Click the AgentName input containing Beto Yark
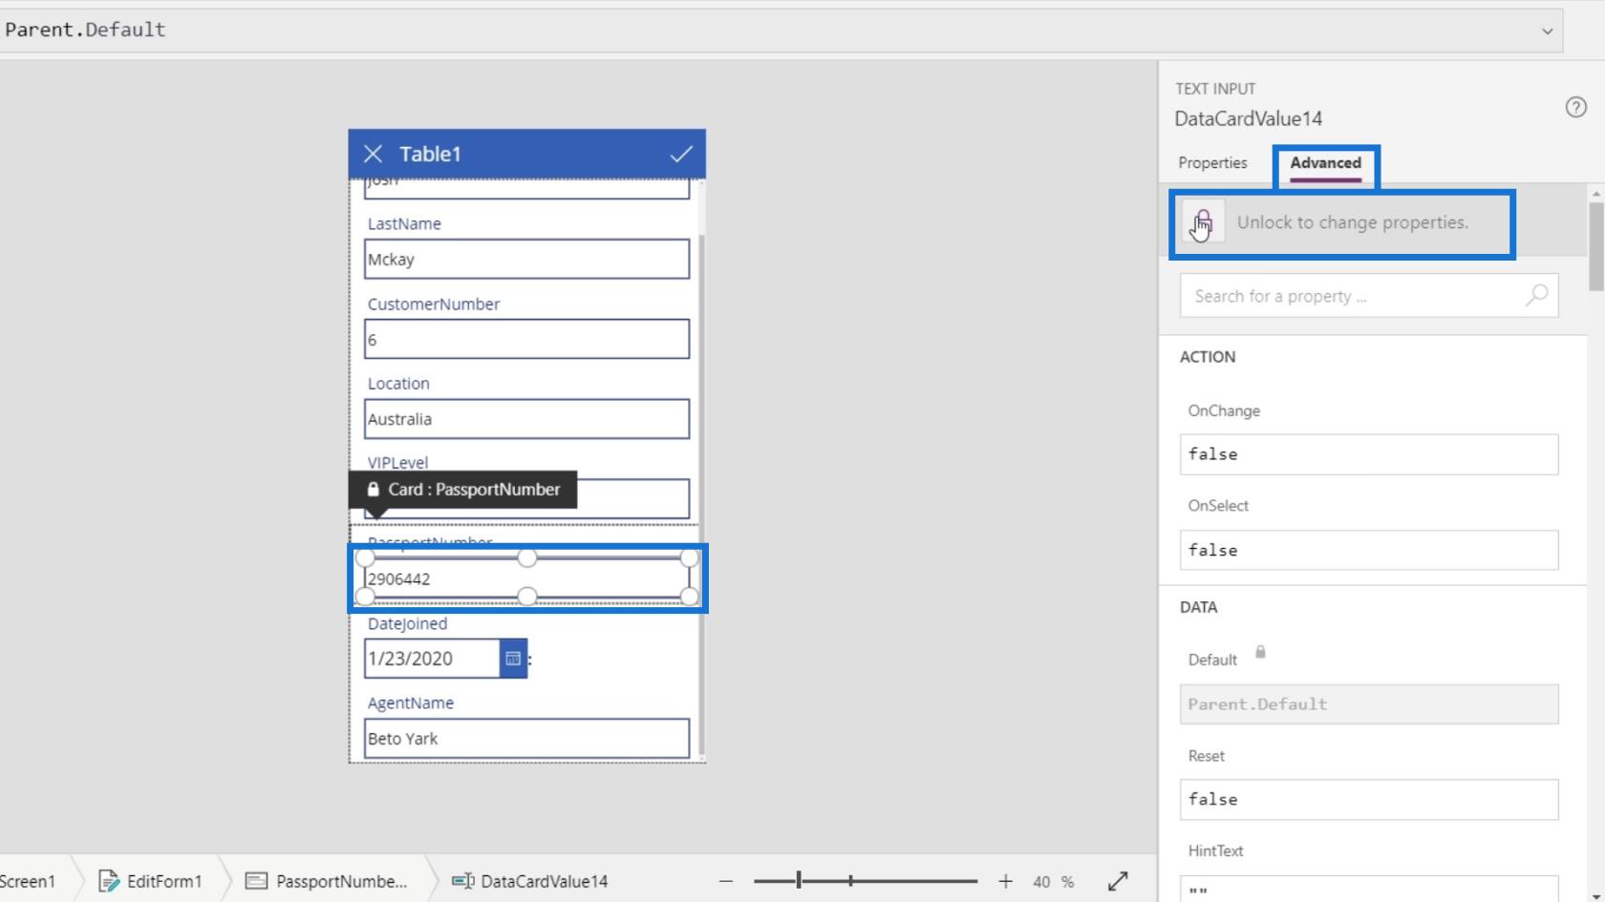Screen dimensions: 1605x902 [526, 739]
